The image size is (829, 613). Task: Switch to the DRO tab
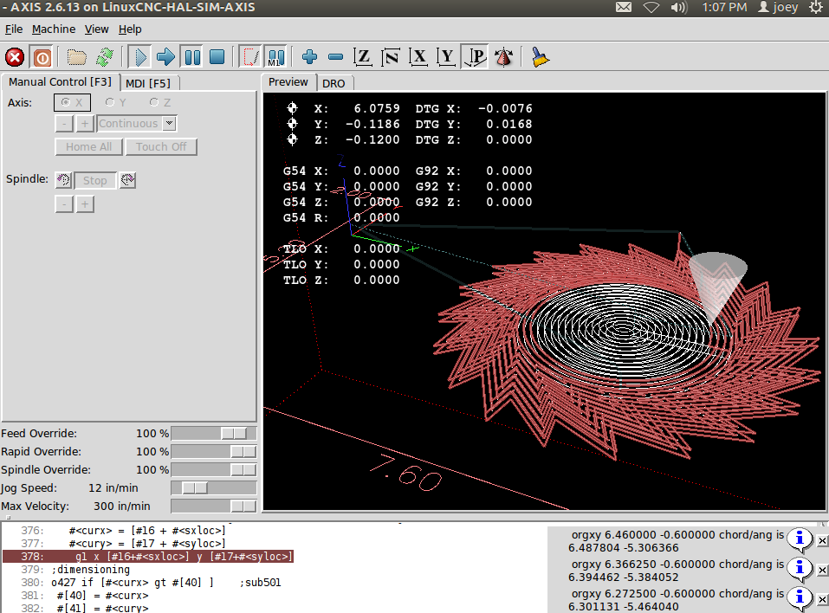click(x=334, y=83)
